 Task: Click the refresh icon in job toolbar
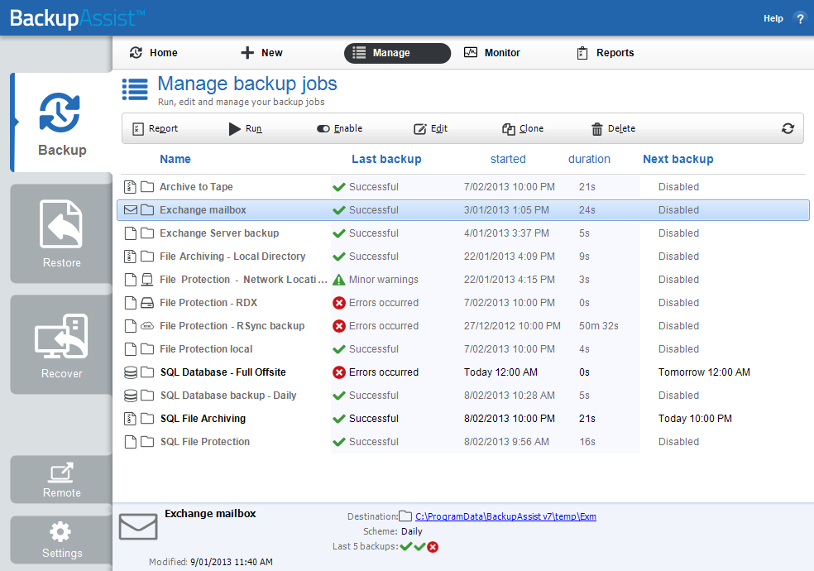pos(788,128)
